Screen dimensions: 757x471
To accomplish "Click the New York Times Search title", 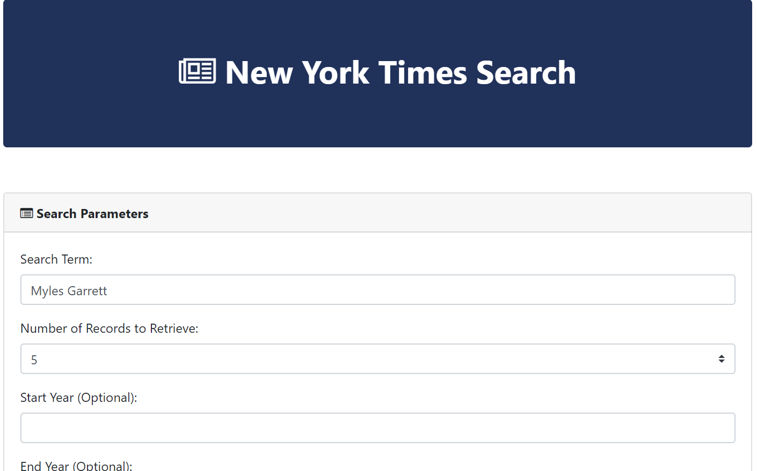I will click(x=400, y=72).
